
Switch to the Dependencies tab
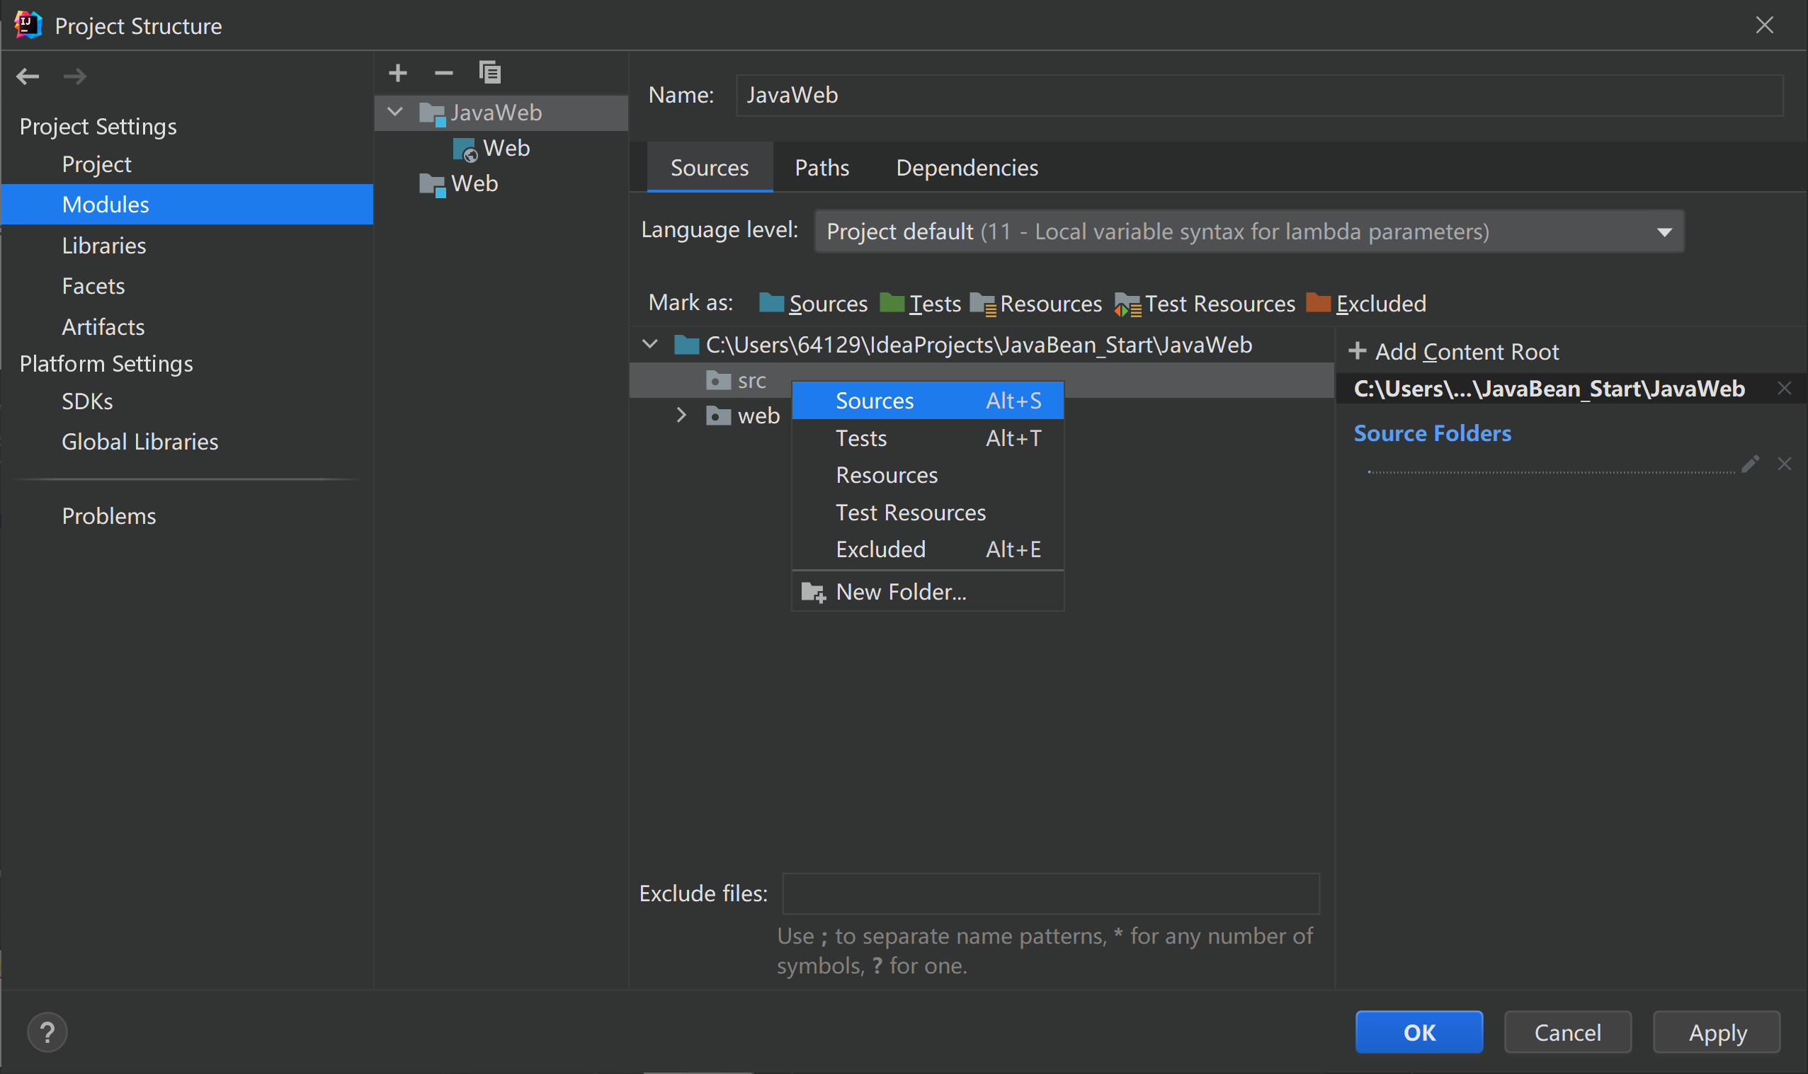[966, 168]
